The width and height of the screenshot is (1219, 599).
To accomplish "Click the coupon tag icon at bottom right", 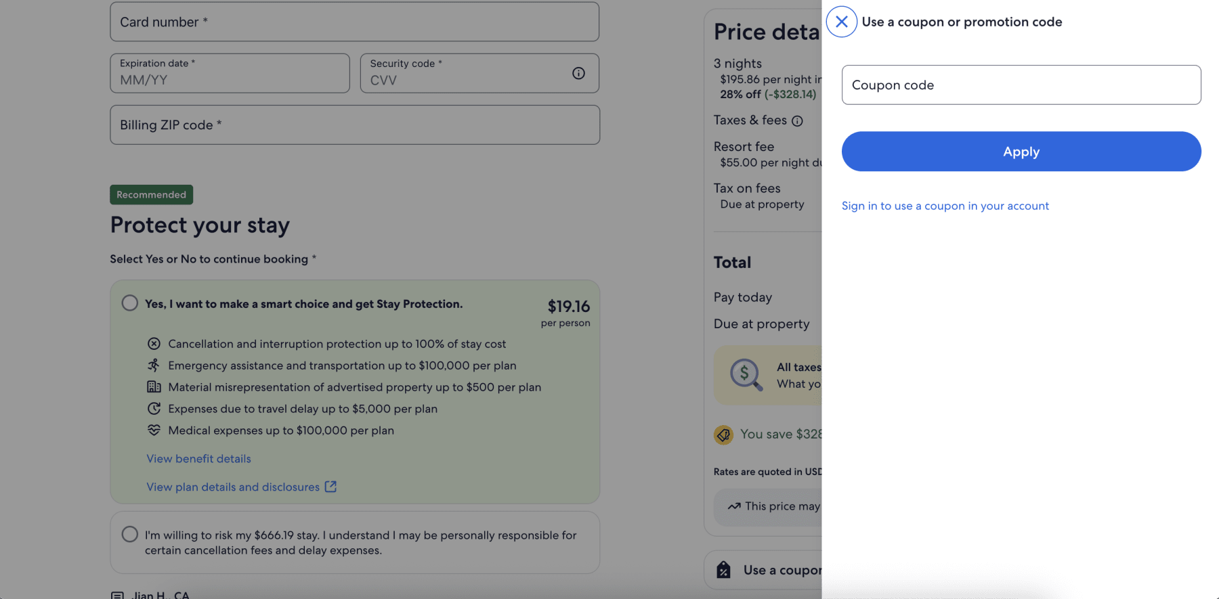I will 724,569.
